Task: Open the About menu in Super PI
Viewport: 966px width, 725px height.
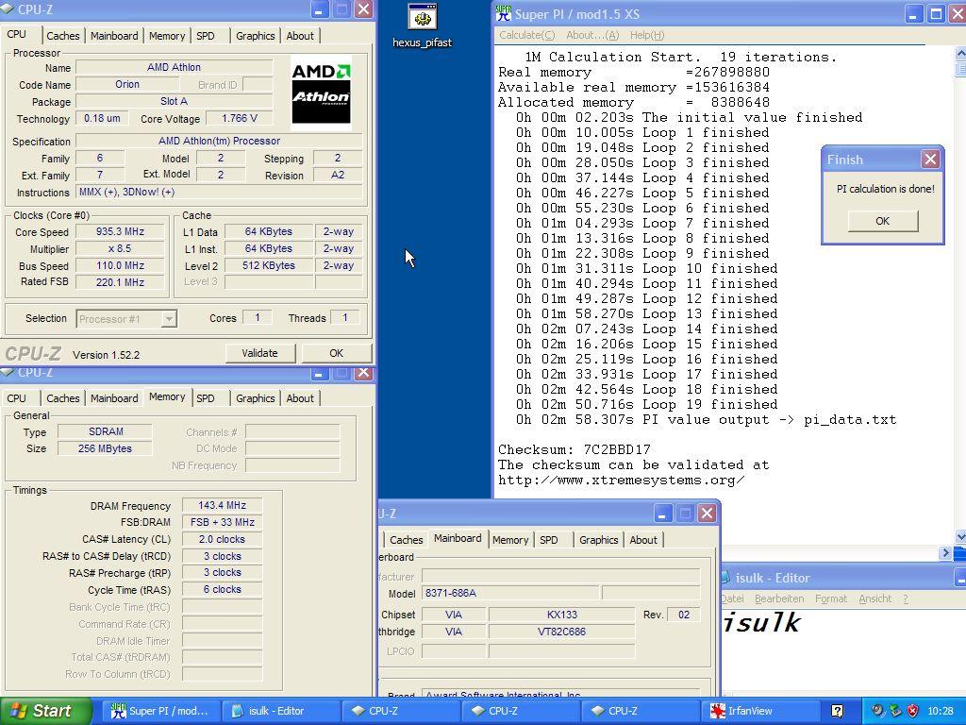Action: coord(592,35)
